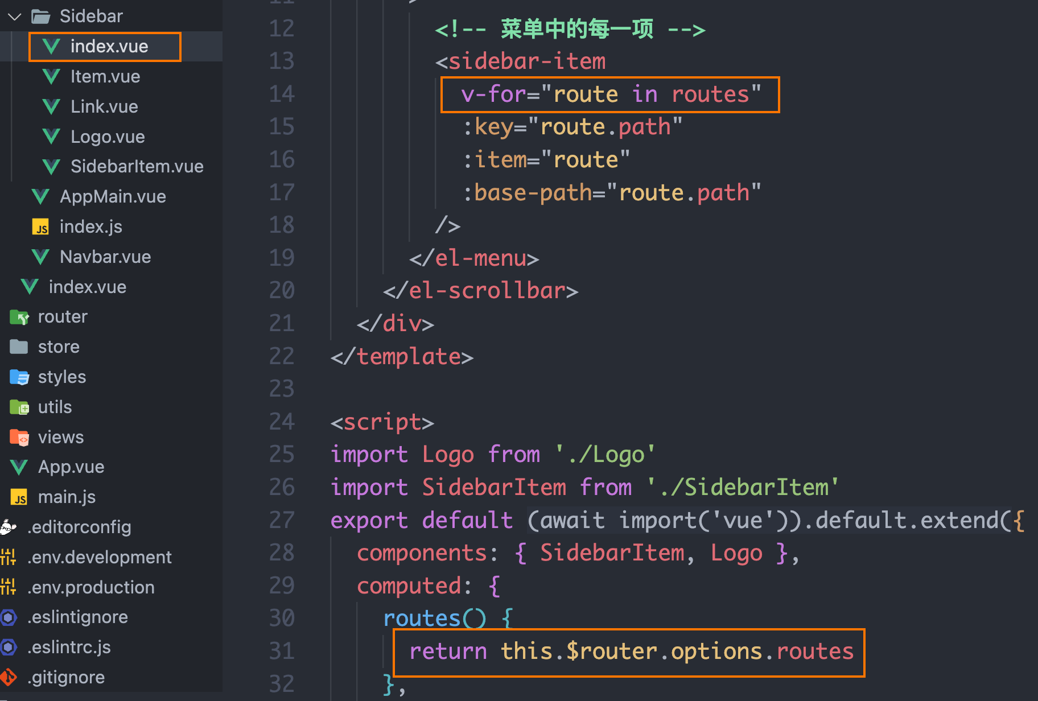This screenshot has width=1038, height=701.
Task: Expand the store folder
Action: click(59, 347)
